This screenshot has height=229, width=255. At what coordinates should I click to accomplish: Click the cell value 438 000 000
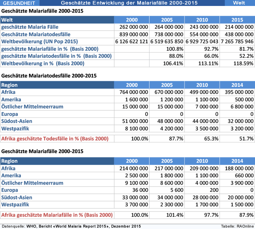(x=239, y=34)
